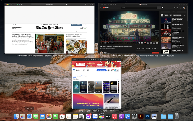
Task: Switch to the Creator tab on Tinhte
Action: point(79,76)
